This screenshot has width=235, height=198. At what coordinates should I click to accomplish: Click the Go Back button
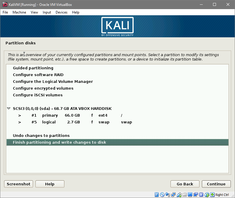click(185, 184)
